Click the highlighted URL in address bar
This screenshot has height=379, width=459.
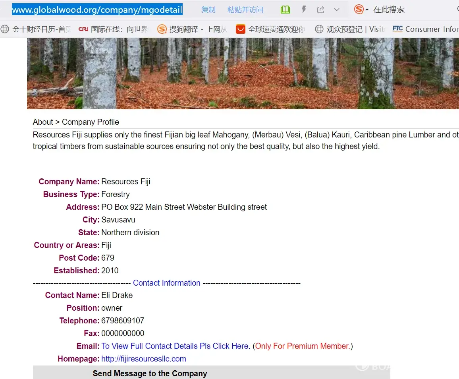tap(97, 10)
